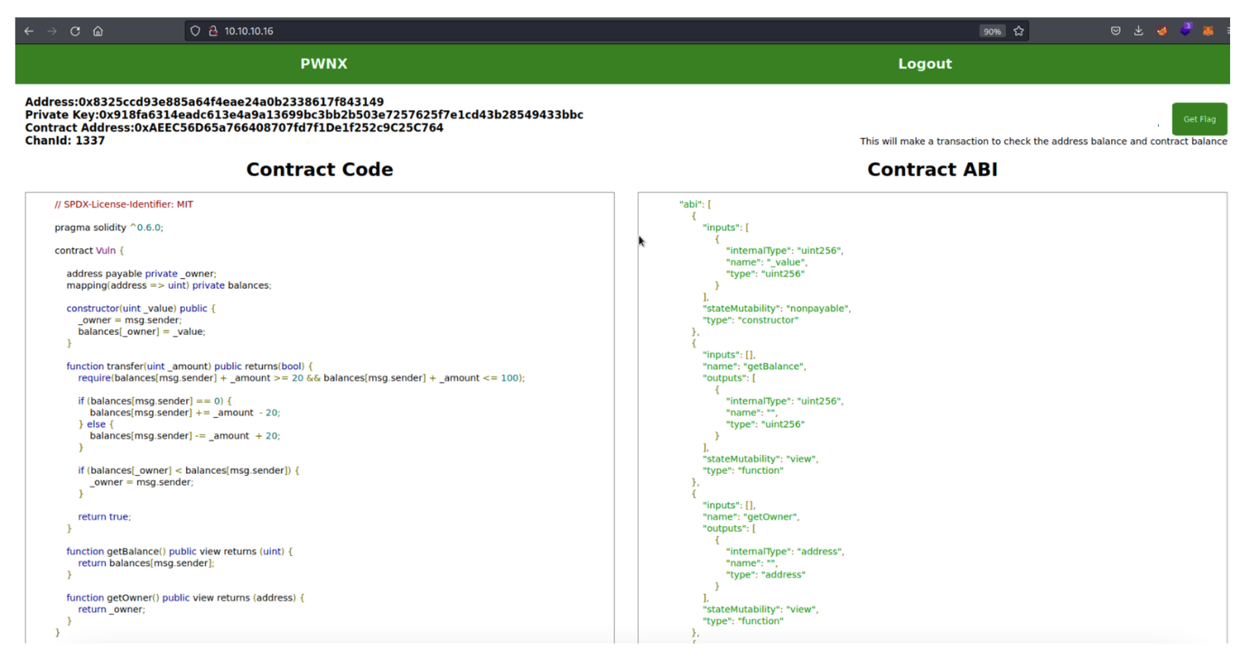Reload the current page
1241x659 pixels.
[x=75, y=31]
